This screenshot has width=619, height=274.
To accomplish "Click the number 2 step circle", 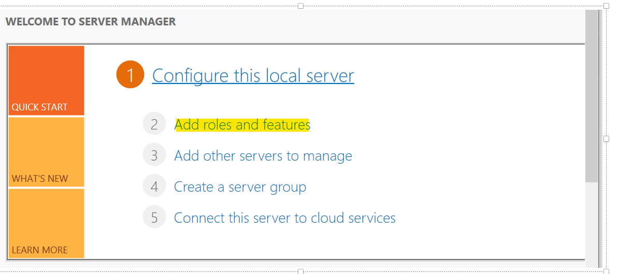I will pyautogui.click(x=154, y=124).
